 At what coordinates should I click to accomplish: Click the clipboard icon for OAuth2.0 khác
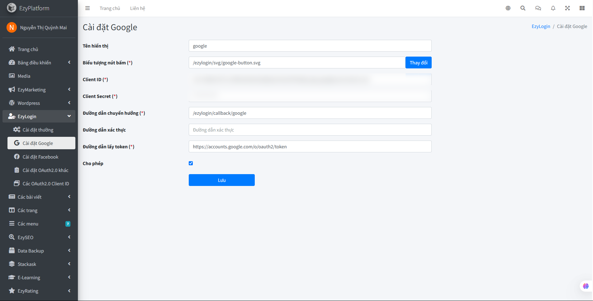pos(17,170)
